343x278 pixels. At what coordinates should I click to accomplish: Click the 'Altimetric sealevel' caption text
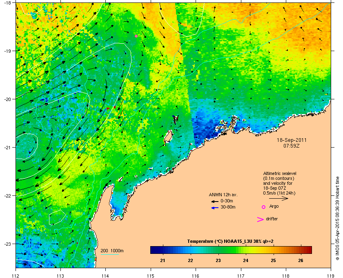(x=280, y=173)
